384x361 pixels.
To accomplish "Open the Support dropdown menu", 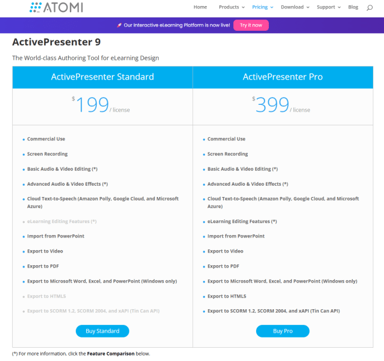I will [x=329, y=7].
